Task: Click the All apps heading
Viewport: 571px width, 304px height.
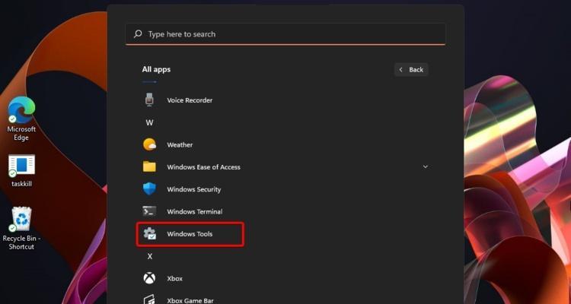Action: click(x=156, y=69)
